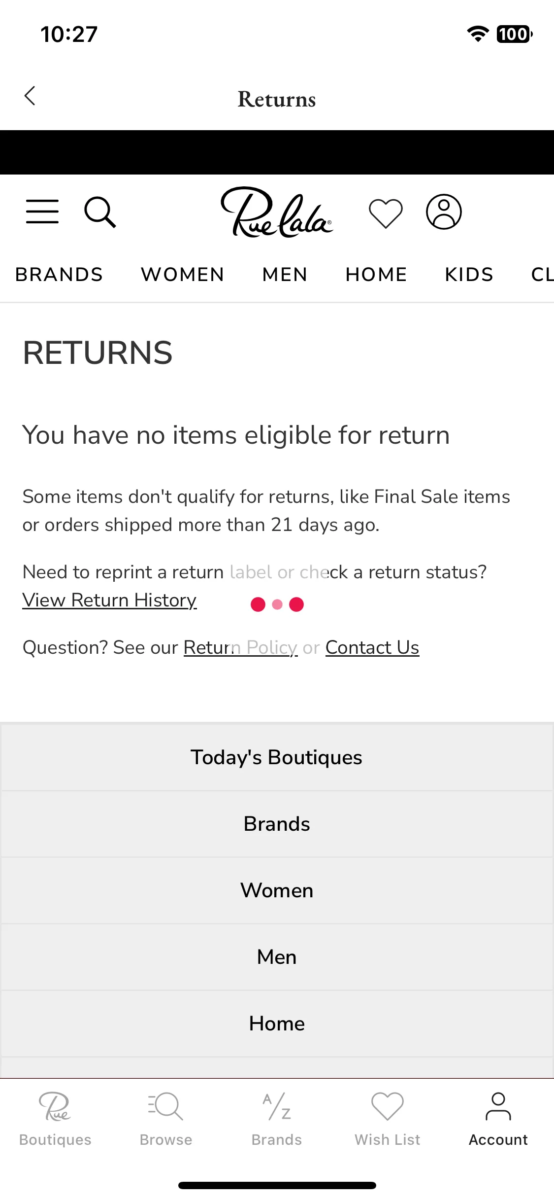The image size is (554, 1201).
Task: Open the View Return History link
Action: (x=110, y=600)
